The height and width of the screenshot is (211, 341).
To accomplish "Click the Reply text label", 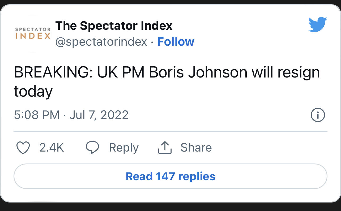I will point(123,148).
